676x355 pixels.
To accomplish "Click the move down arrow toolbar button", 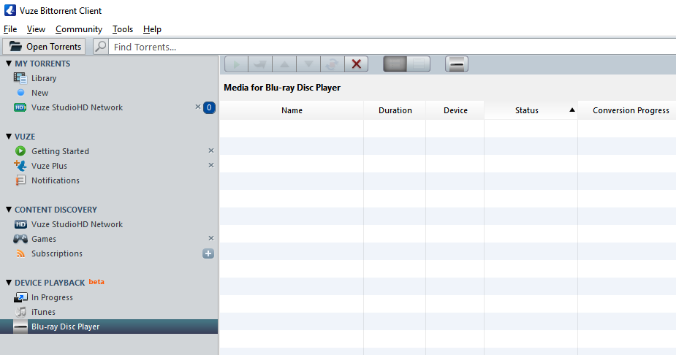I will tap(308, 64).
